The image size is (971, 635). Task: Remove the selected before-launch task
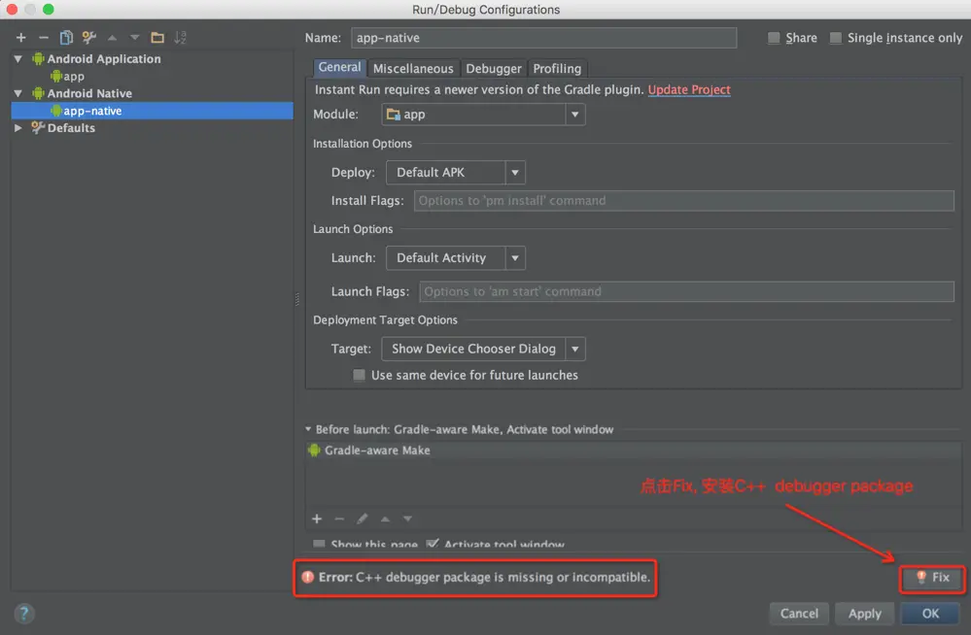339,518
